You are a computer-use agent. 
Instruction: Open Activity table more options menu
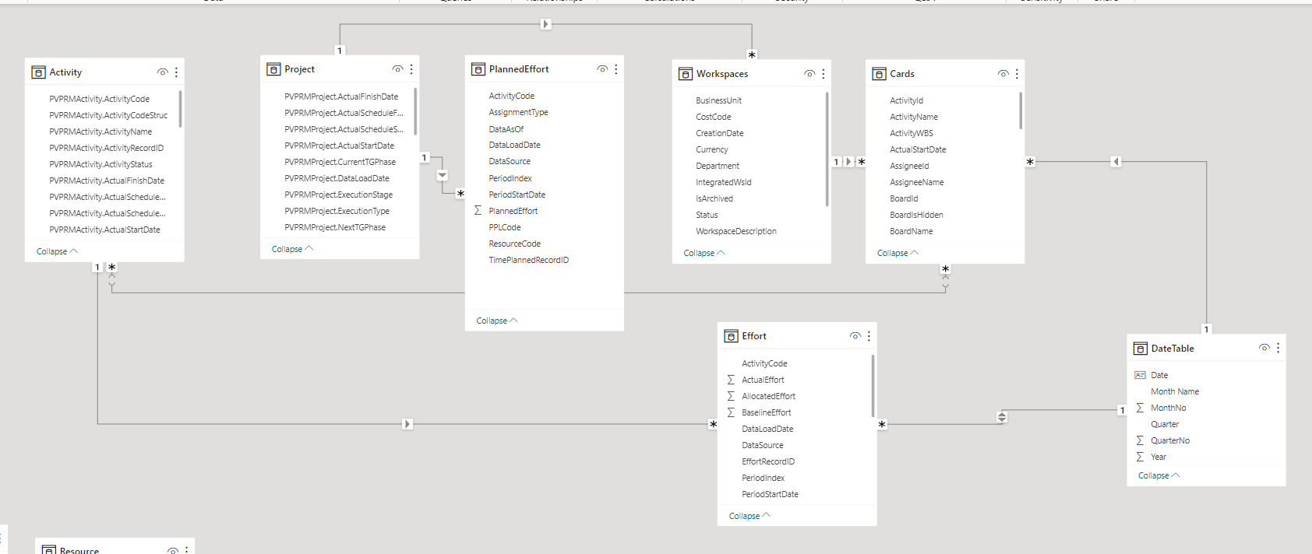[177, 72]
